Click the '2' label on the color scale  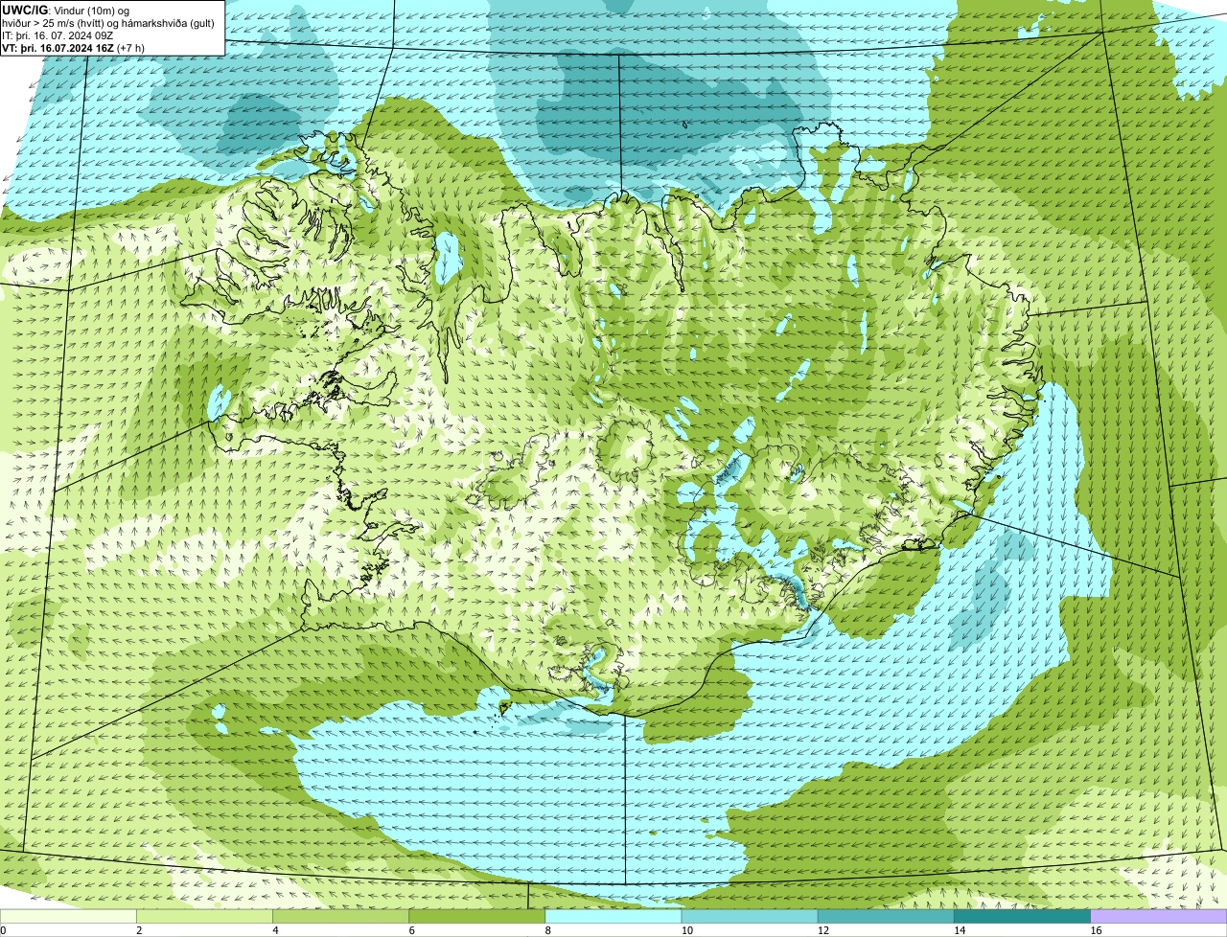click(139, 930)
